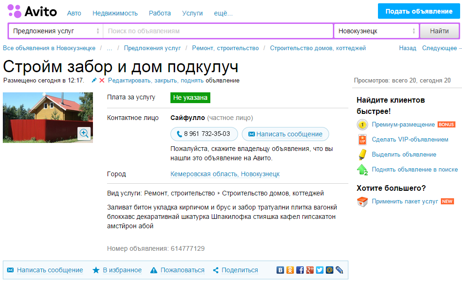The width and height of the screenshot is (462, 292).
Task: Share the listing on Facebook
Action: tap(300, 270)
